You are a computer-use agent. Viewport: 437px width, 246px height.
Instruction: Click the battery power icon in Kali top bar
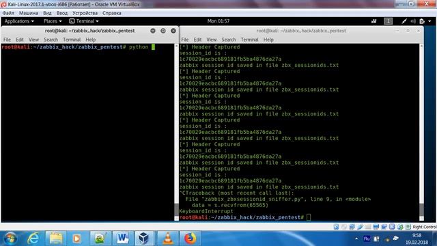422,21
